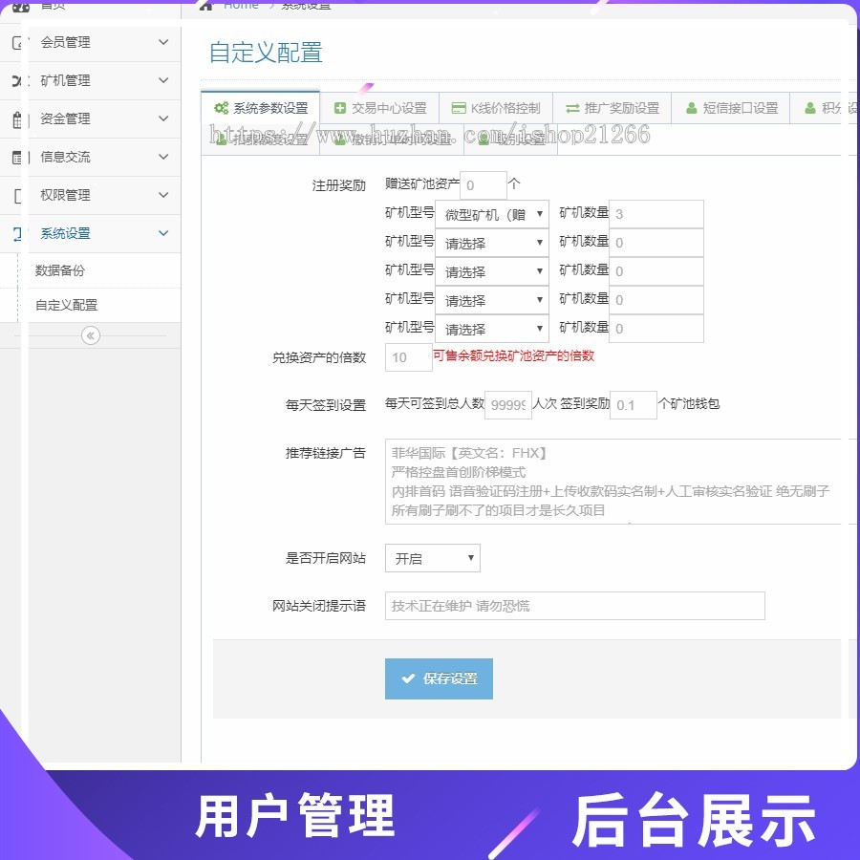This screenshot has width=860, height=860.
Task: Switch to the K线价格控制 tab
Action: click(493, 108)
